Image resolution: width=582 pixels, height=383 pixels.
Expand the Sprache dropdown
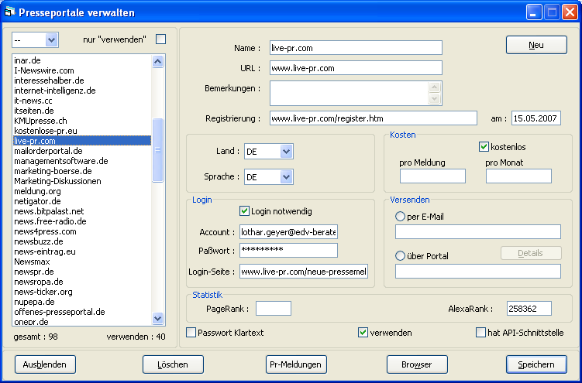click(x=286, y=177)
